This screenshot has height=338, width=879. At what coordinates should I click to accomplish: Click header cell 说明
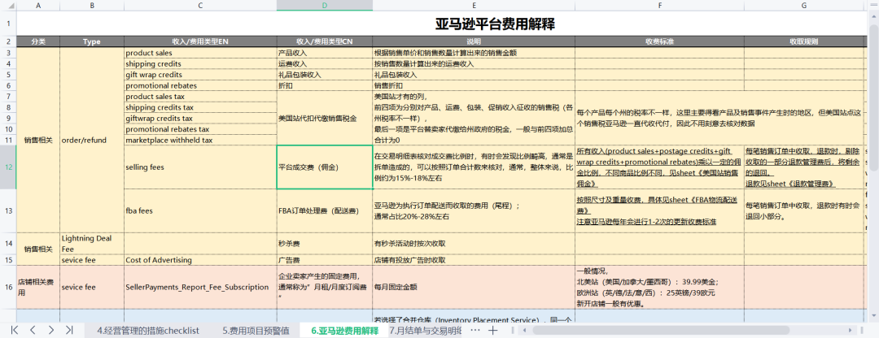[474, 42]
